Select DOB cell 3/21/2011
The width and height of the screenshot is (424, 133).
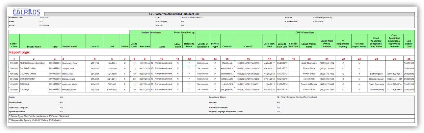112,79
